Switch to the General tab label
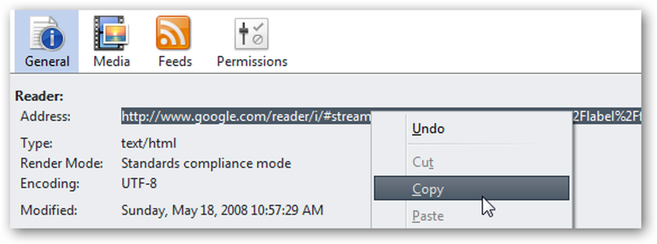Viewport: 657px width, 244px height. click(47, 62)
